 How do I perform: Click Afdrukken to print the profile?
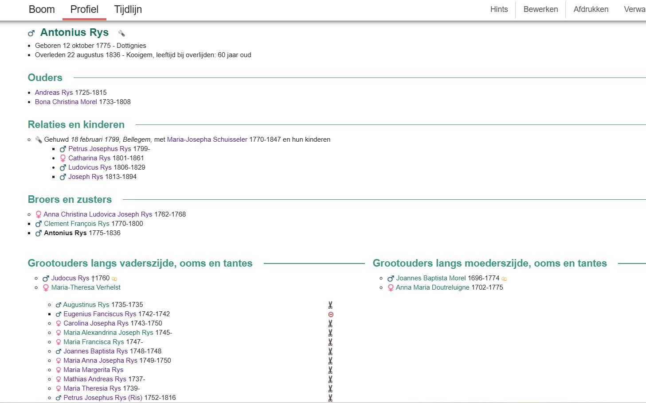(x=591, y=9)
